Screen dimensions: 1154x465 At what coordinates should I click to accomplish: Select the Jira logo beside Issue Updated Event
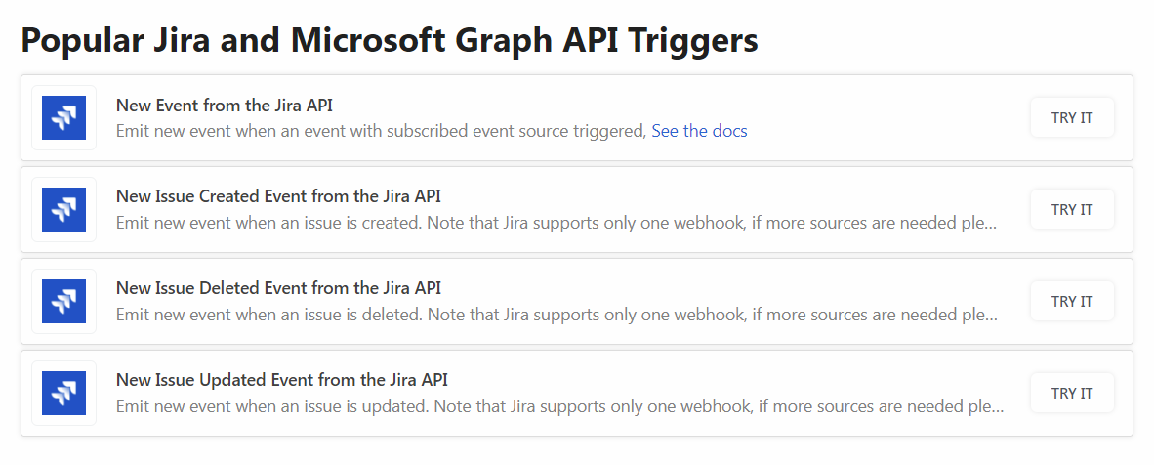click(x=64, y=393)
